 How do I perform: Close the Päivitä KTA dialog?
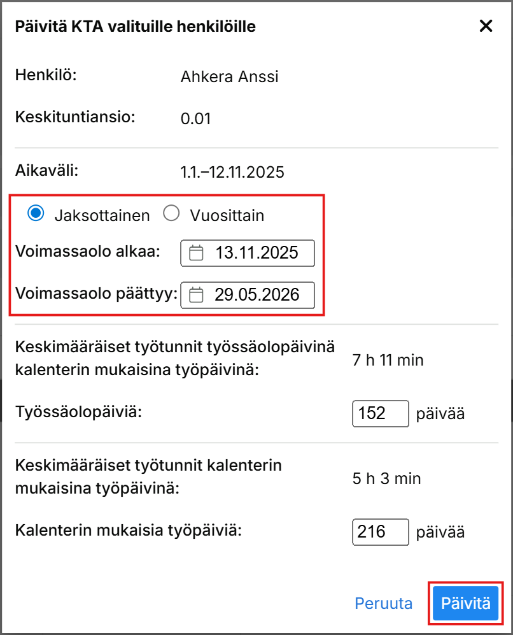[486, 26]
